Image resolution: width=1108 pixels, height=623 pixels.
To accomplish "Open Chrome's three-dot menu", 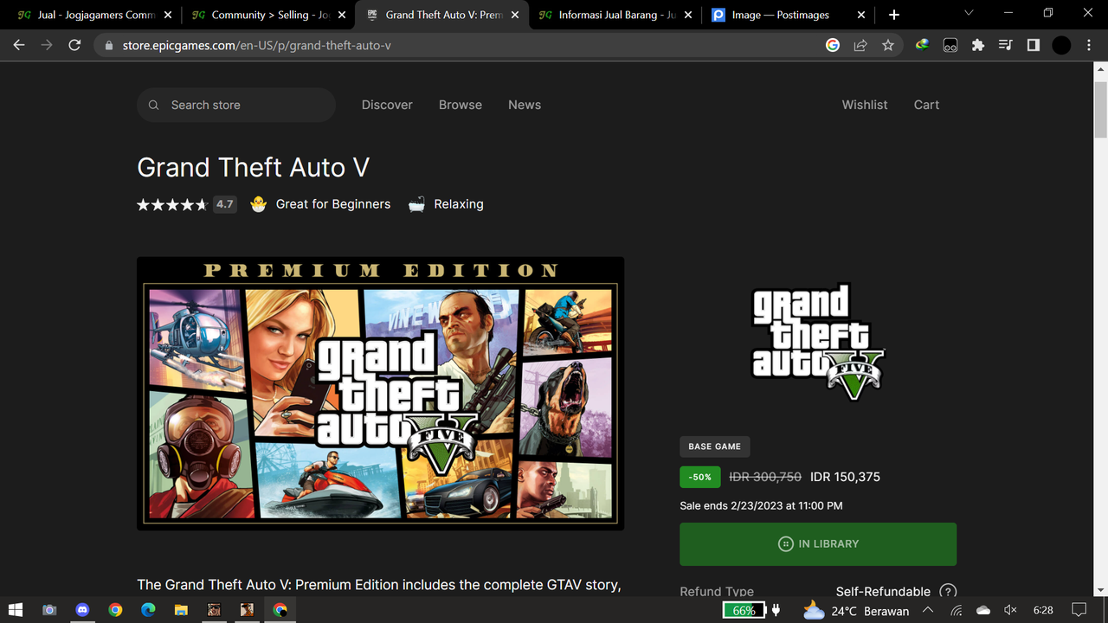I will click(x=1089, y=45).
